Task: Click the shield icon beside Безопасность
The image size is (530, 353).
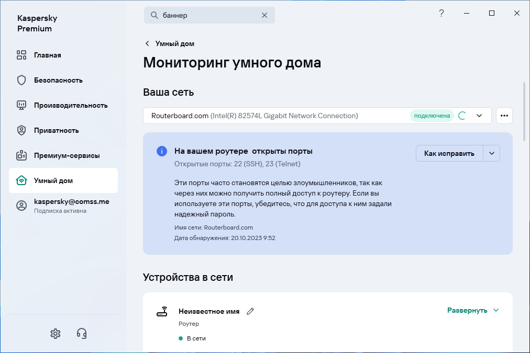Action: coord(21,80)
